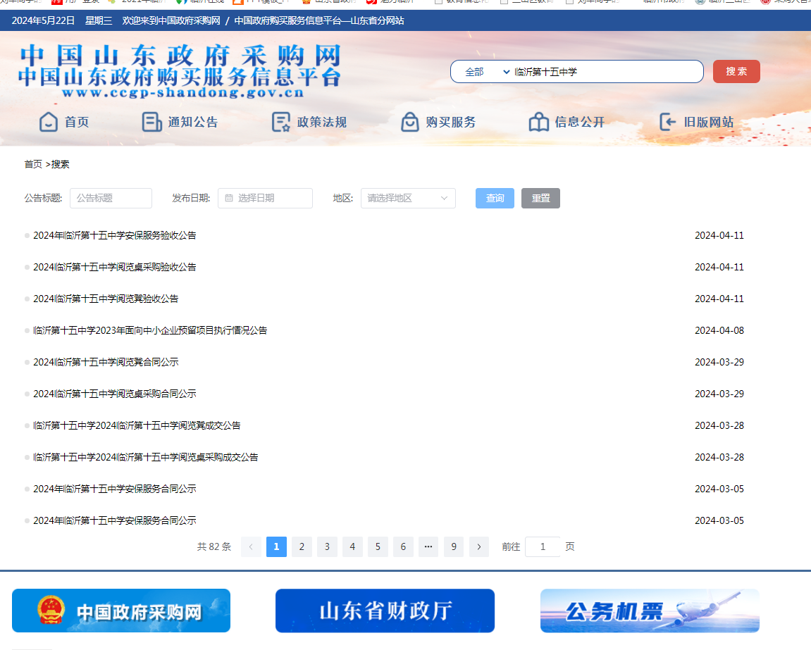This screenshot has width=811, height=650.
Task: Click the 购买服务 shopping bag icon
Action: point(409,122)
